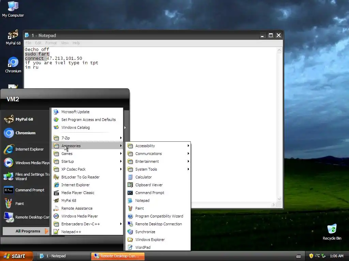This screenshot has height=261, width=349.
Task: Expand the System Tools submenu
Action: 158,169
